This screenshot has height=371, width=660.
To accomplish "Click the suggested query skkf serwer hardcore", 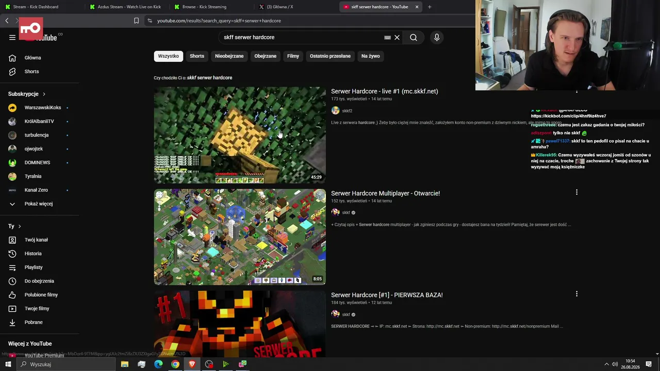I will 209,78.
